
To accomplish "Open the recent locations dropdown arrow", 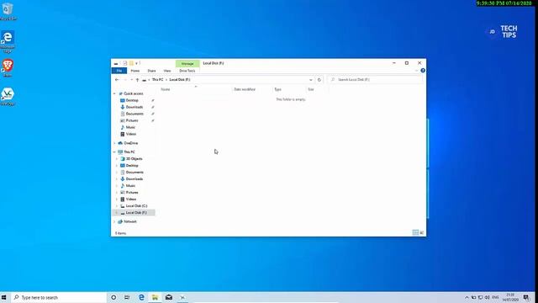I will tap(131, 80).
